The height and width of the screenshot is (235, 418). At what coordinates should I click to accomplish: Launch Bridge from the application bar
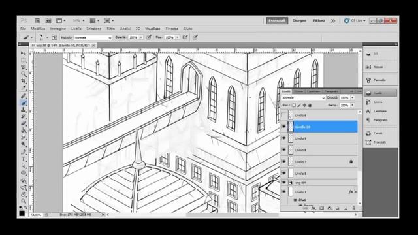pos(37,20)
